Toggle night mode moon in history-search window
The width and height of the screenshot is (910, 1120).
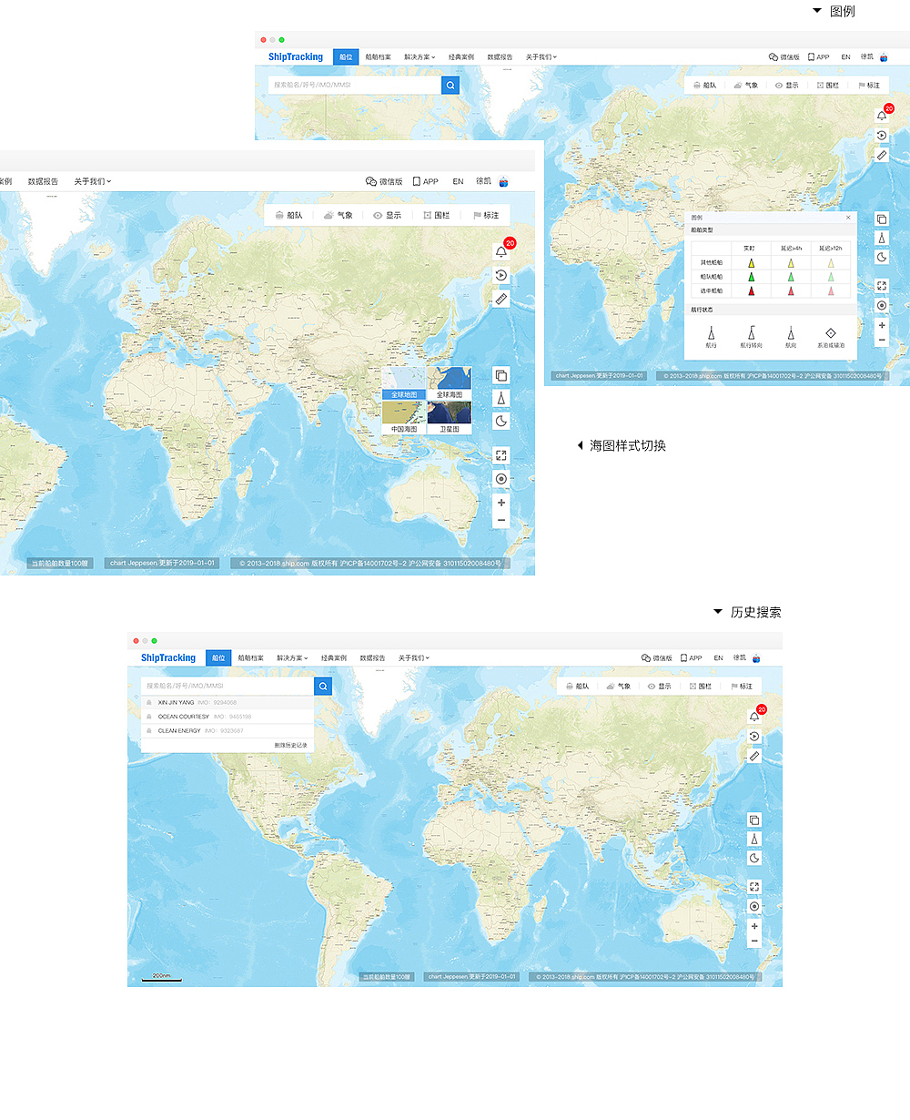[754, 858]
